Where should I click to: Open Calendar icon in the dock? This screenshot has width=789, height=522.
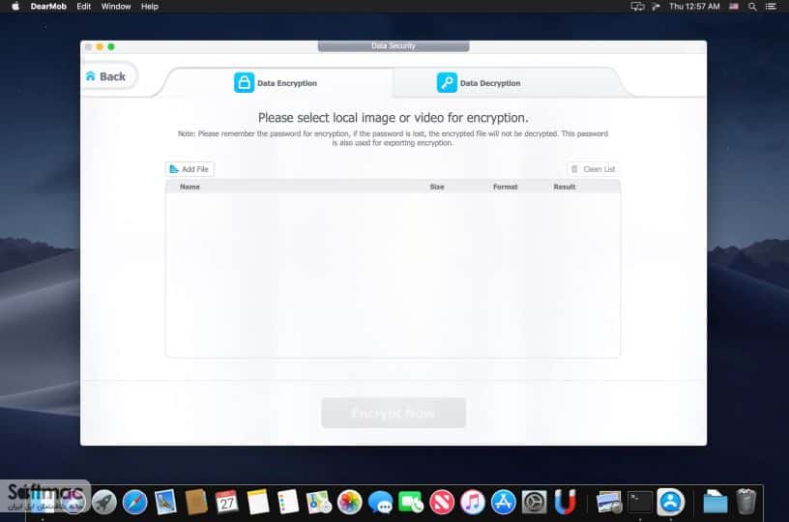227,502
